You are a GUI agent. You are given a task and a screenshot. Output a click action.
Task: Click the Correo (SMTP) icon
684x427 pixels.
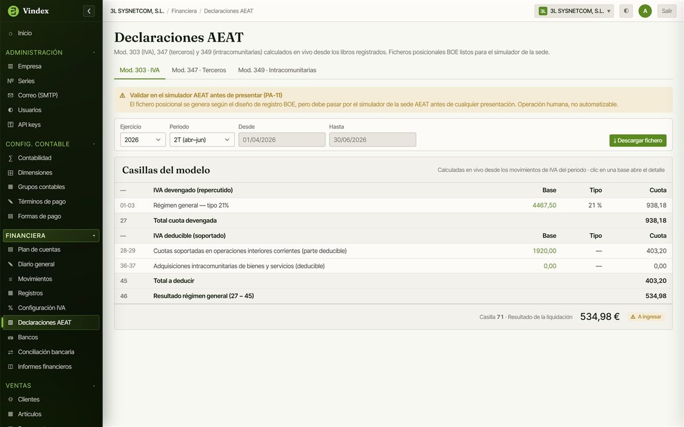[10, 96]
